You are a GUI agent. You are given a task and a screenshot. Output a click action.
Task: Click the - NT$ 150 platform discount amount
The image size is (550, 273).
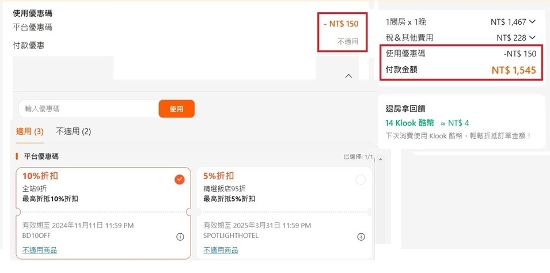click(342, 24)
